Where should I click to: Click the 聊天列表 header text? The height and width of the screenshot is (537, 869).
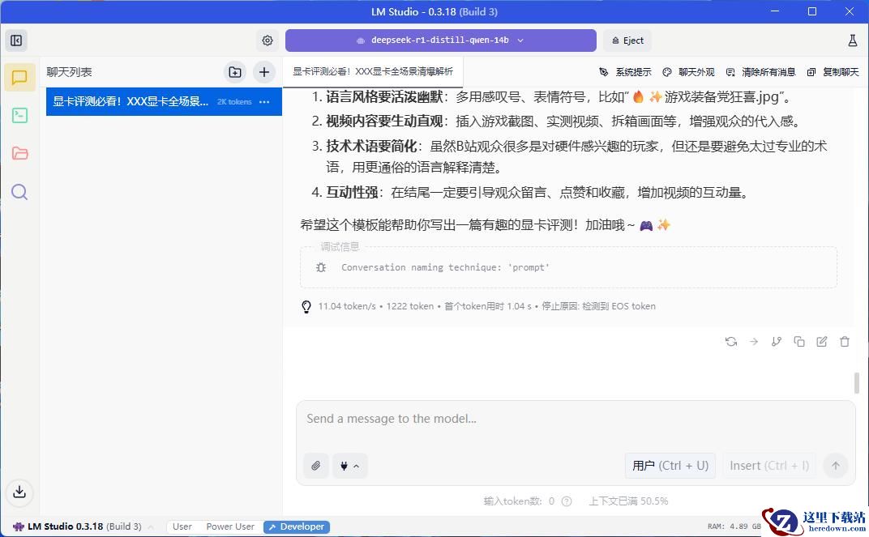tap(69, 72)
